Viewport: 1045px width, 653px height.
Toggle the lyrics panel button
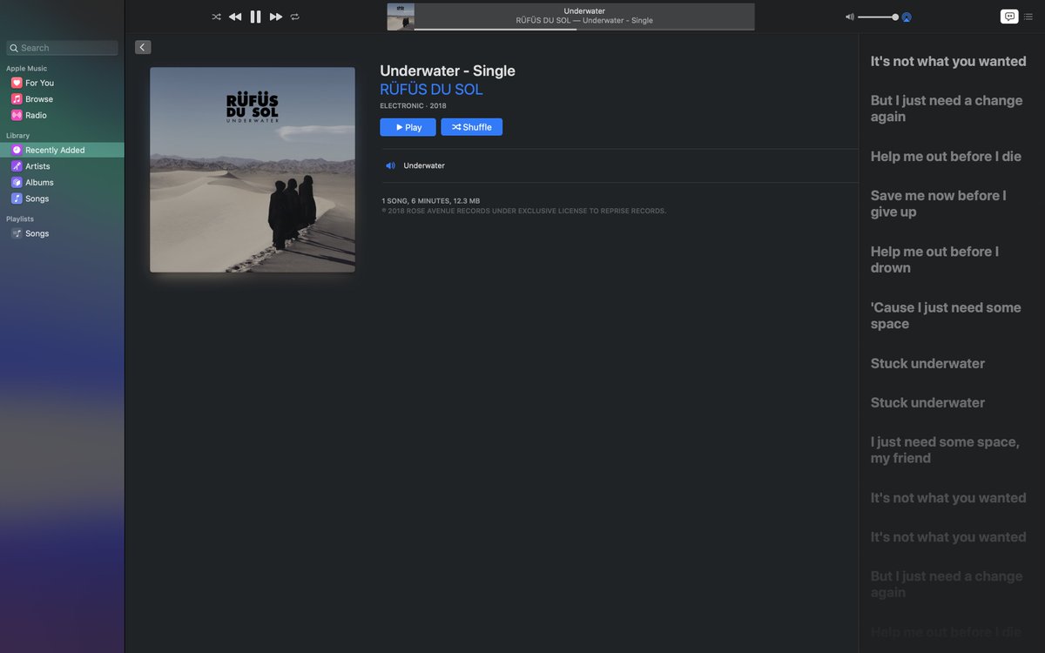[1009, 17]
